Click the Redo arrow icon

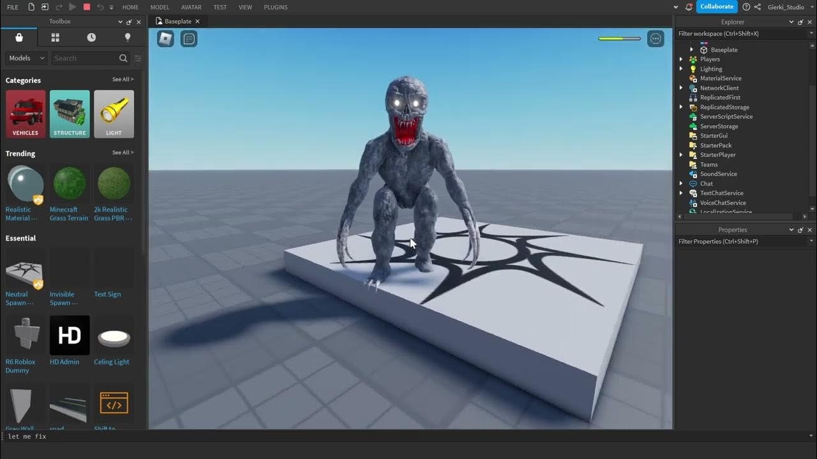click(59, 7)
